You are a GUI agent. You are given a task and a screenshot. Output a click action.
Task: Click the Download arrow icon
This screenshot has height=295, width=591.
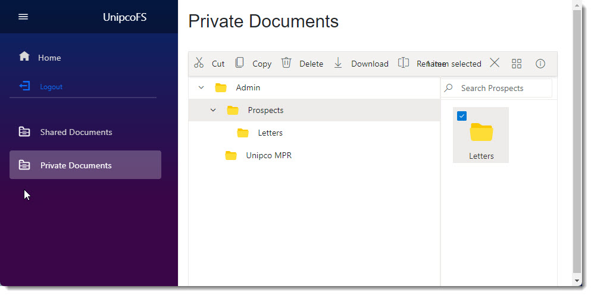click(x=337, y=63)
